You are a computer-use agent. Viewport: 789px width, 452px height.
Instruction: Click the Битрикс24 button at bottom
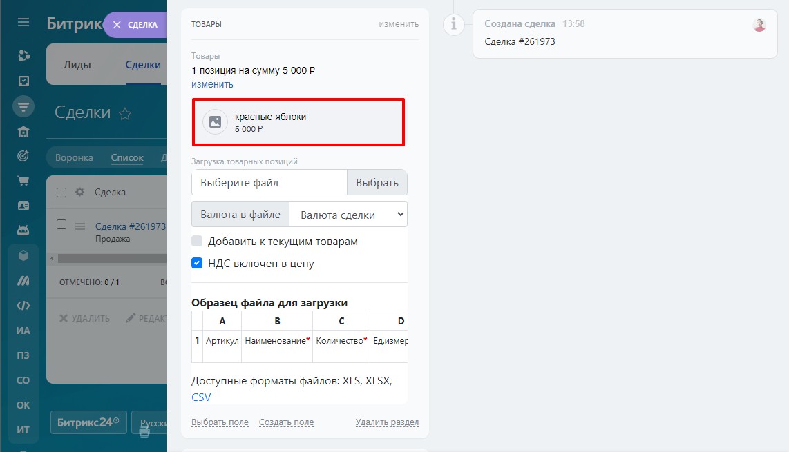[88, 422]
